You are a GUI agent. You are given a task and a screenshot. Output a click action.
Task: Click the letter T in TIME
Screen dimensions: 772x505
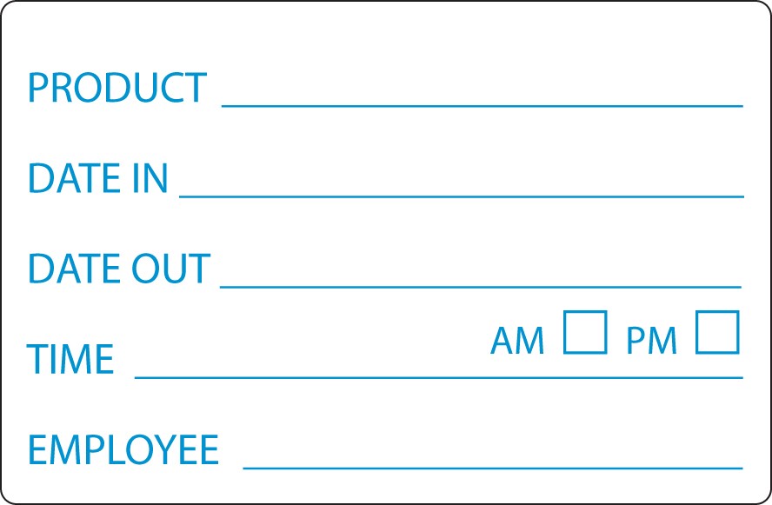coord(37,359)
